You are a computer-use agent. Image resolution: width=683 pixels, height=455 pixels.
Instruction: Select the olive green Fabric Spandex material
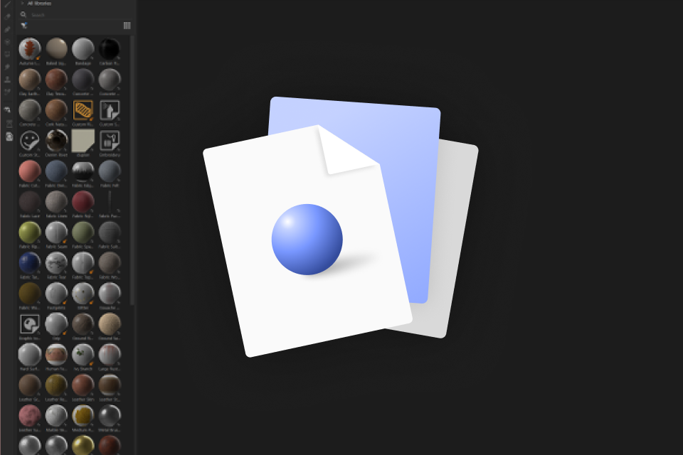[x=83, y=232]
